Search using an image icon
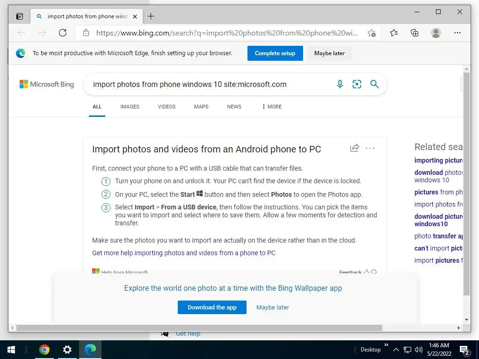Screen dimensions: 479x359 click(357, 84)
